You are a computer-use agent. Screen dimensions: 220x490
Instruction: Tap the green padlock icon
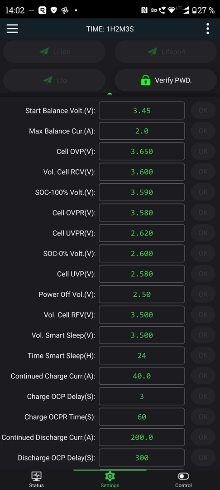pyautogui.click(x=145, y=80)
